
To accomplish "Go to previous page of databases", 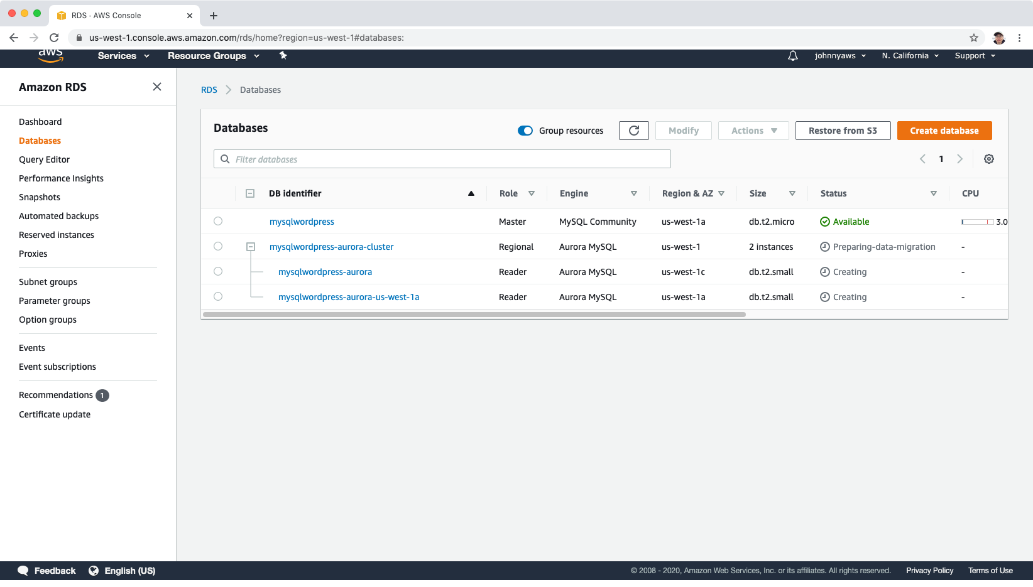I will coord(922,159).
